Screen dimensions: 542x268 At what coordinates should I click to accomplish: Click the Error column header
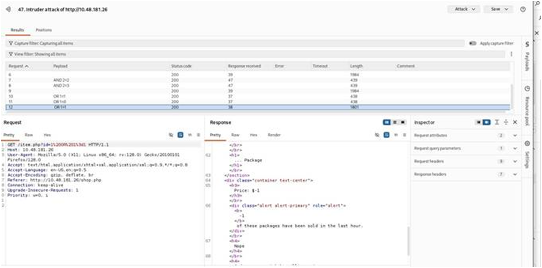click(x=279, y=66)
